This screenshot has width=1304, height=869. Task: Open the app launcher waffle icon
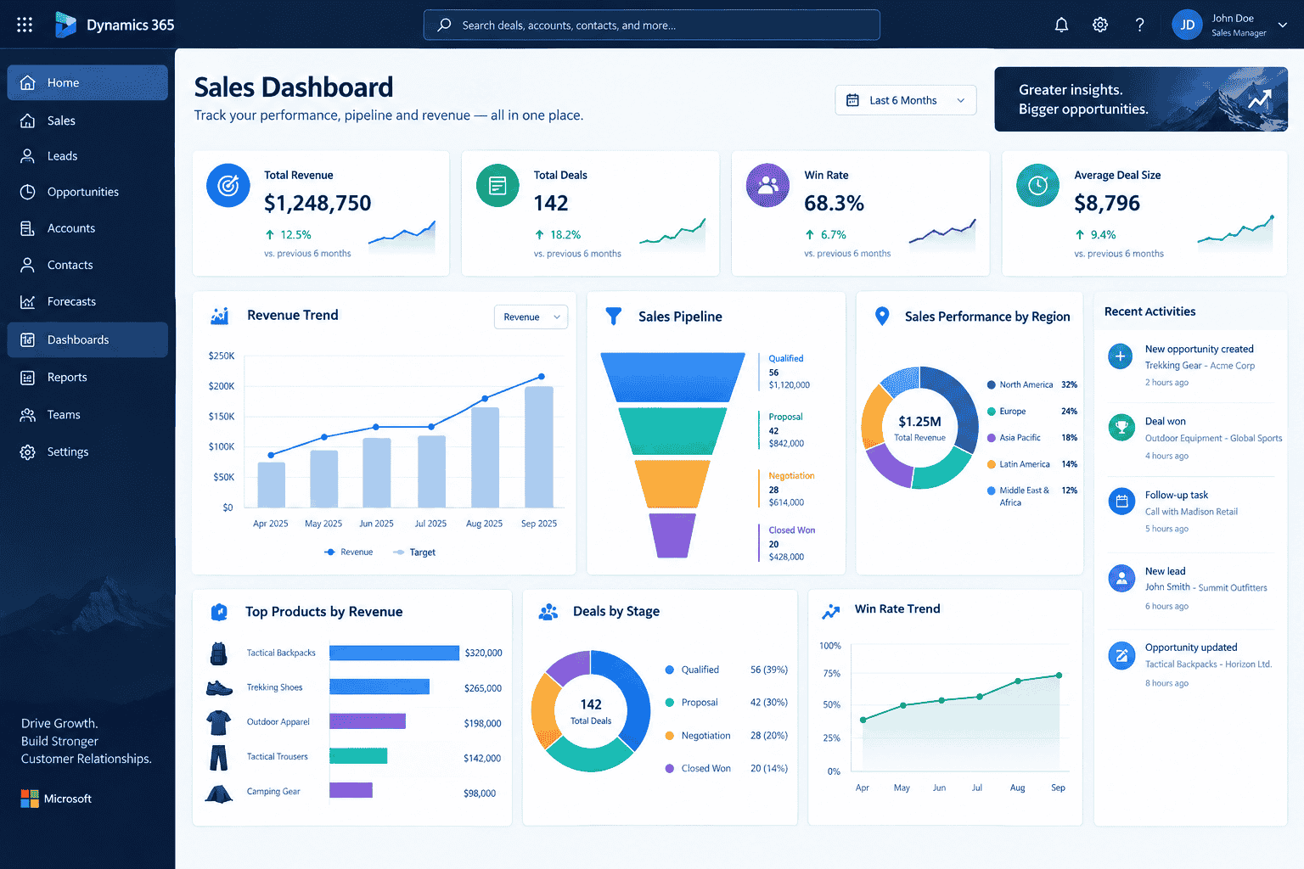[25, 25]
